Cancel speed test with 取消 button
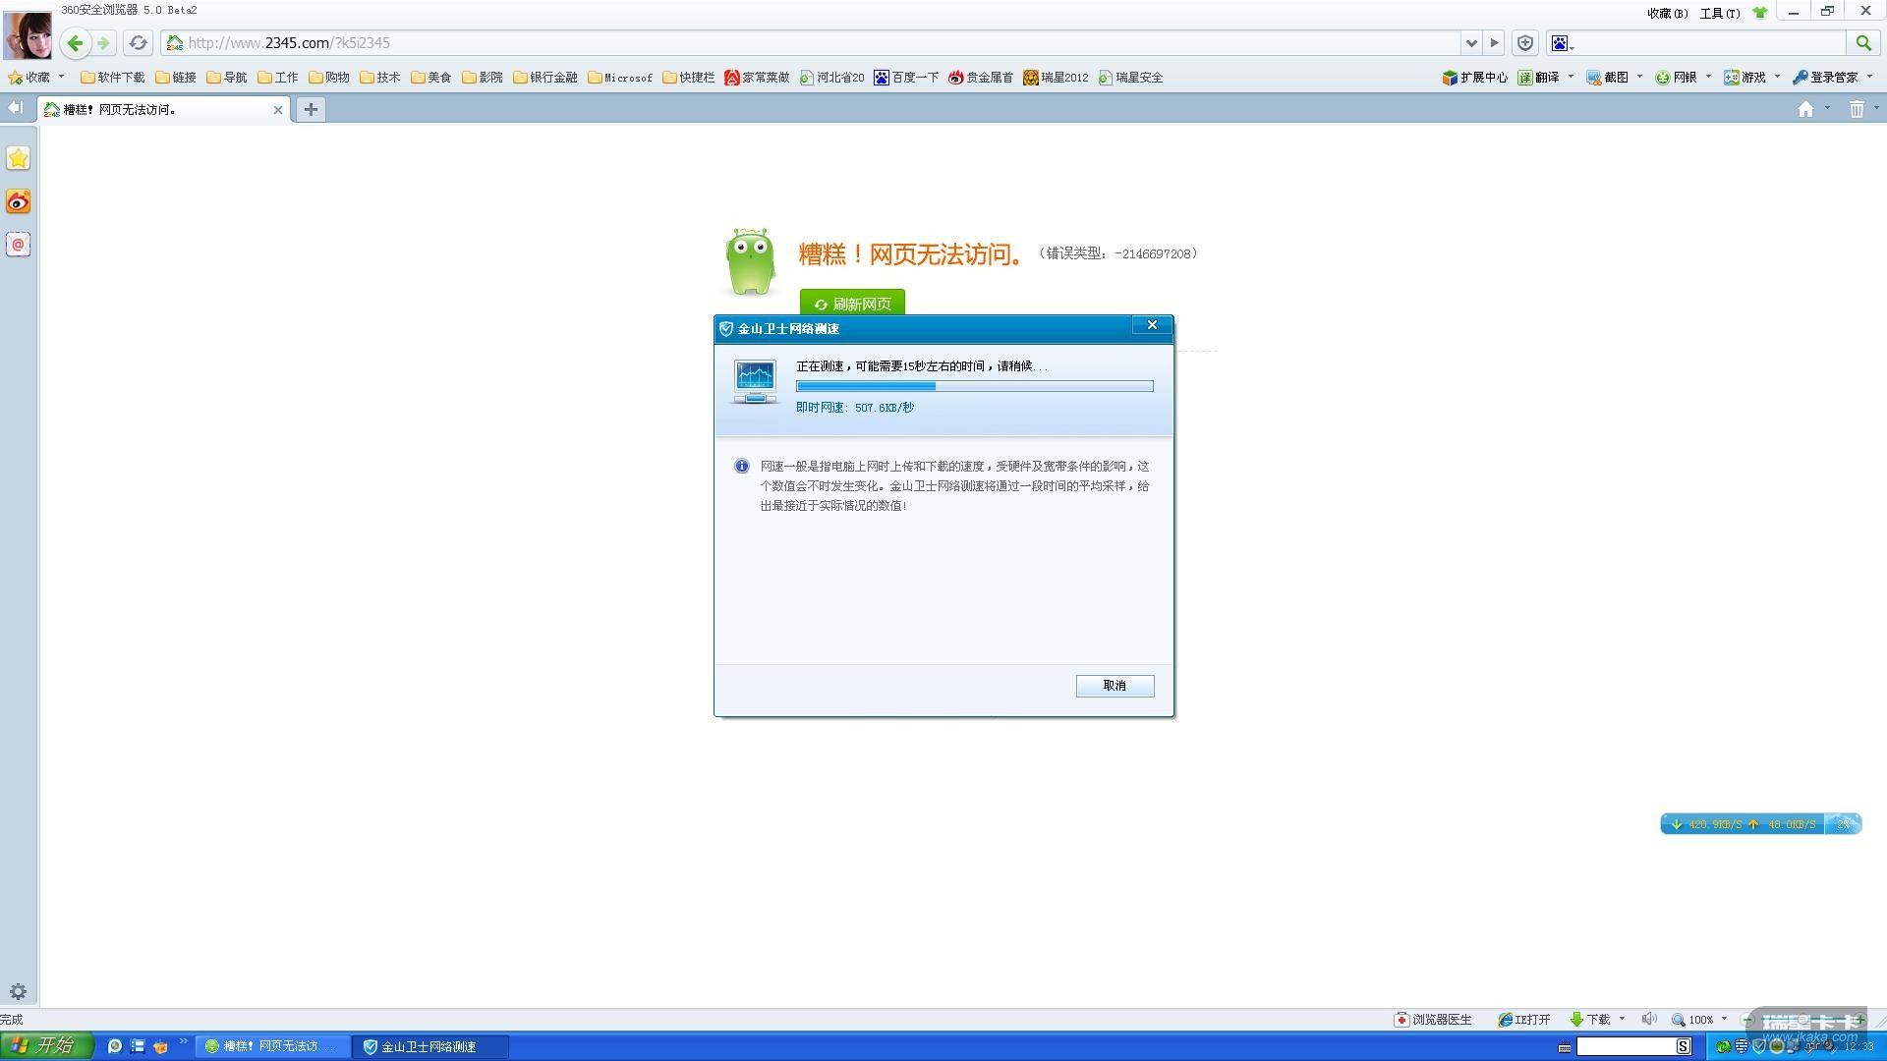The height and width of the screenshot is (1061, 1887). (x=1115, y=686)
